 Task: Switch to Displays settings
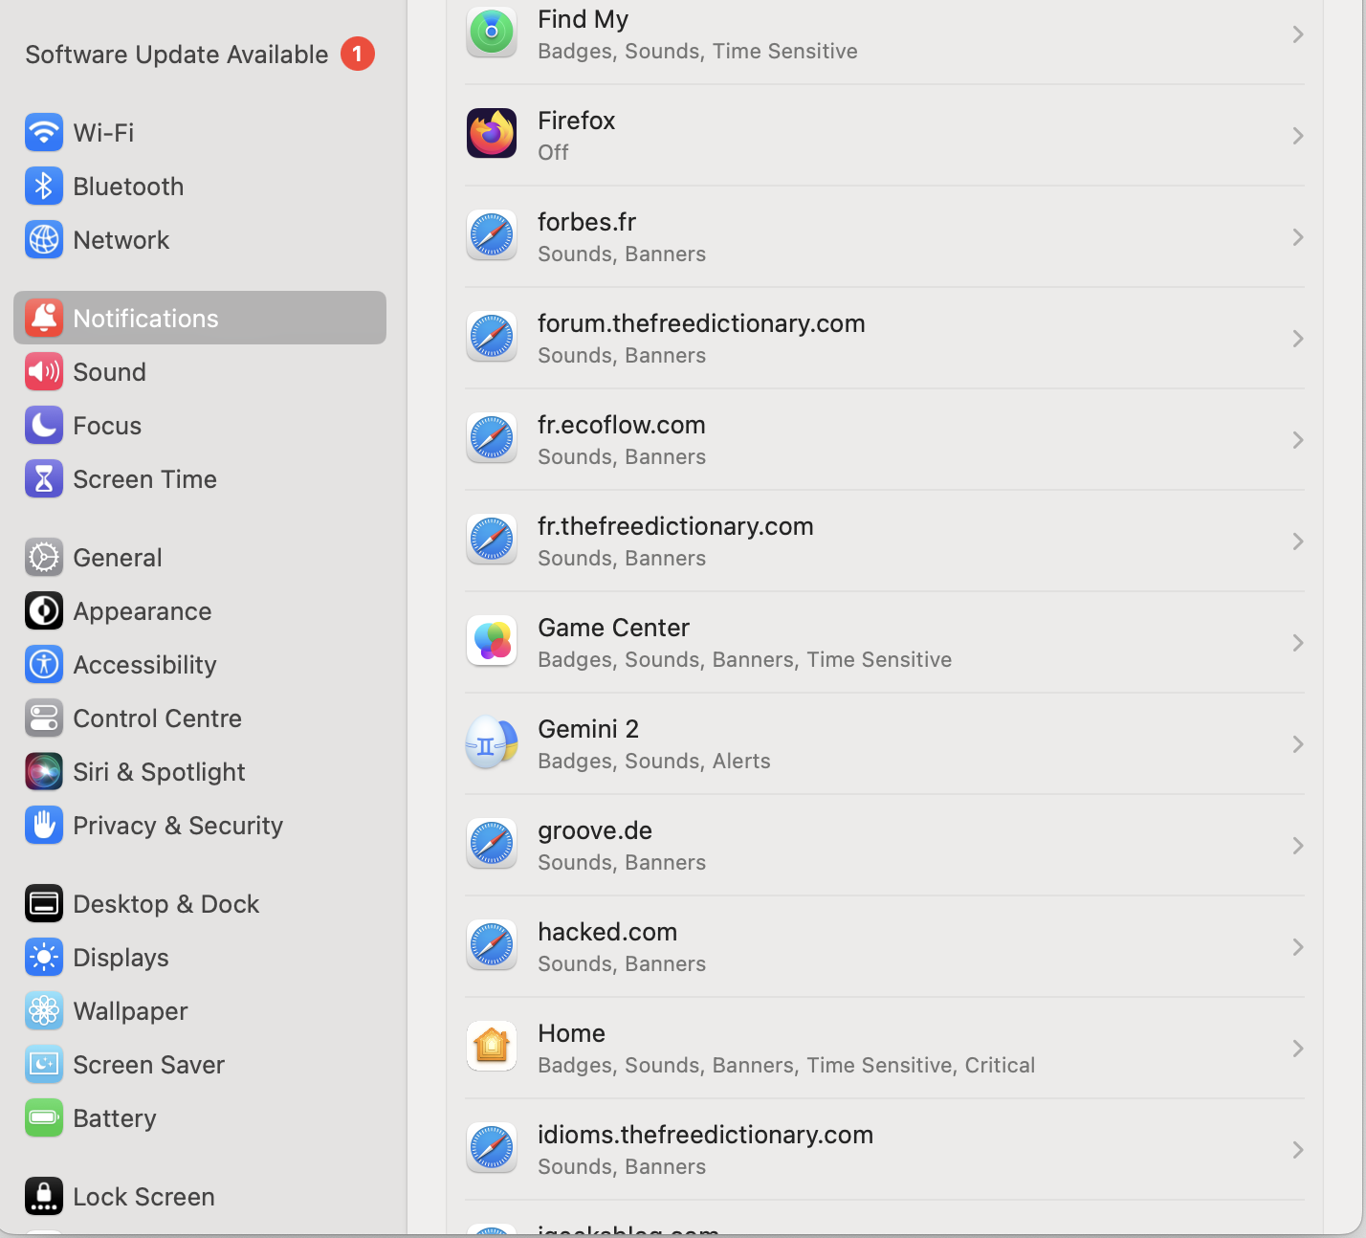click(200, 957)
